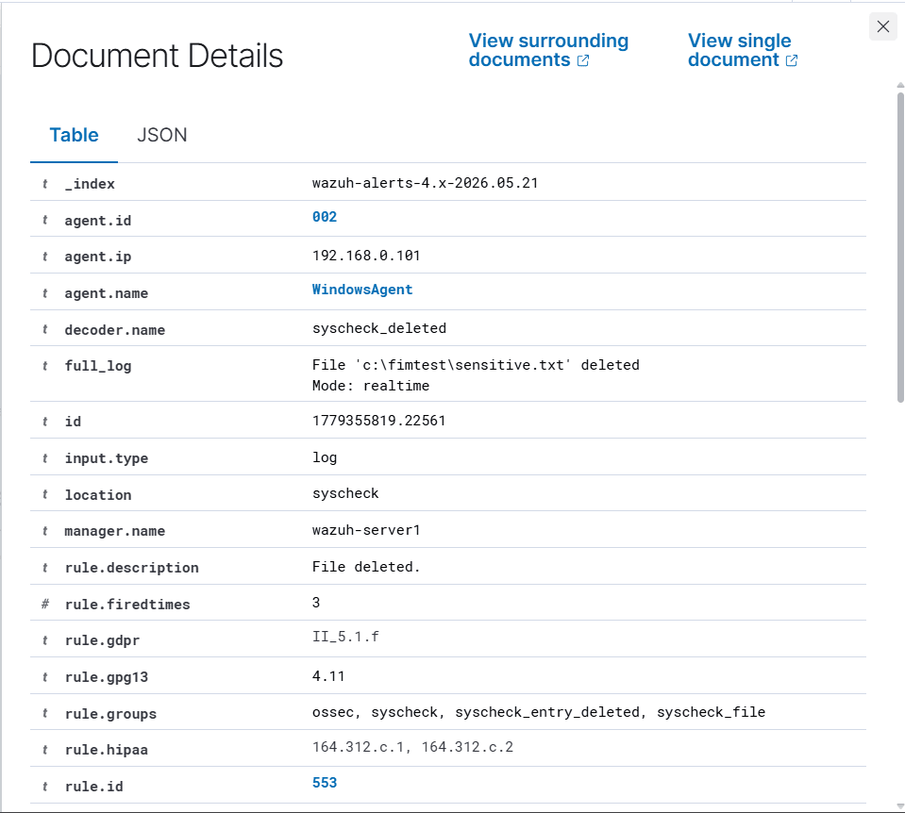Click the external-link icon after single document

coord(792,60)
